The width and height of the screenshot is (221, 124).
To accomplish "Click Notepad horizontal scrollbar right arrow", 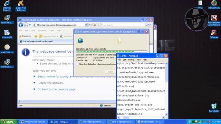I will coord(163,117).
